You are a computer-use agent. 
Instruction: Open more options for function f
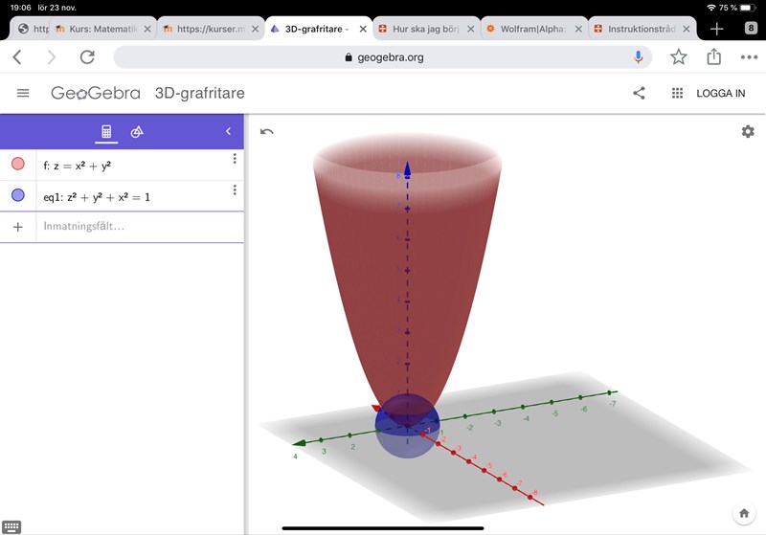pos(235,159)
